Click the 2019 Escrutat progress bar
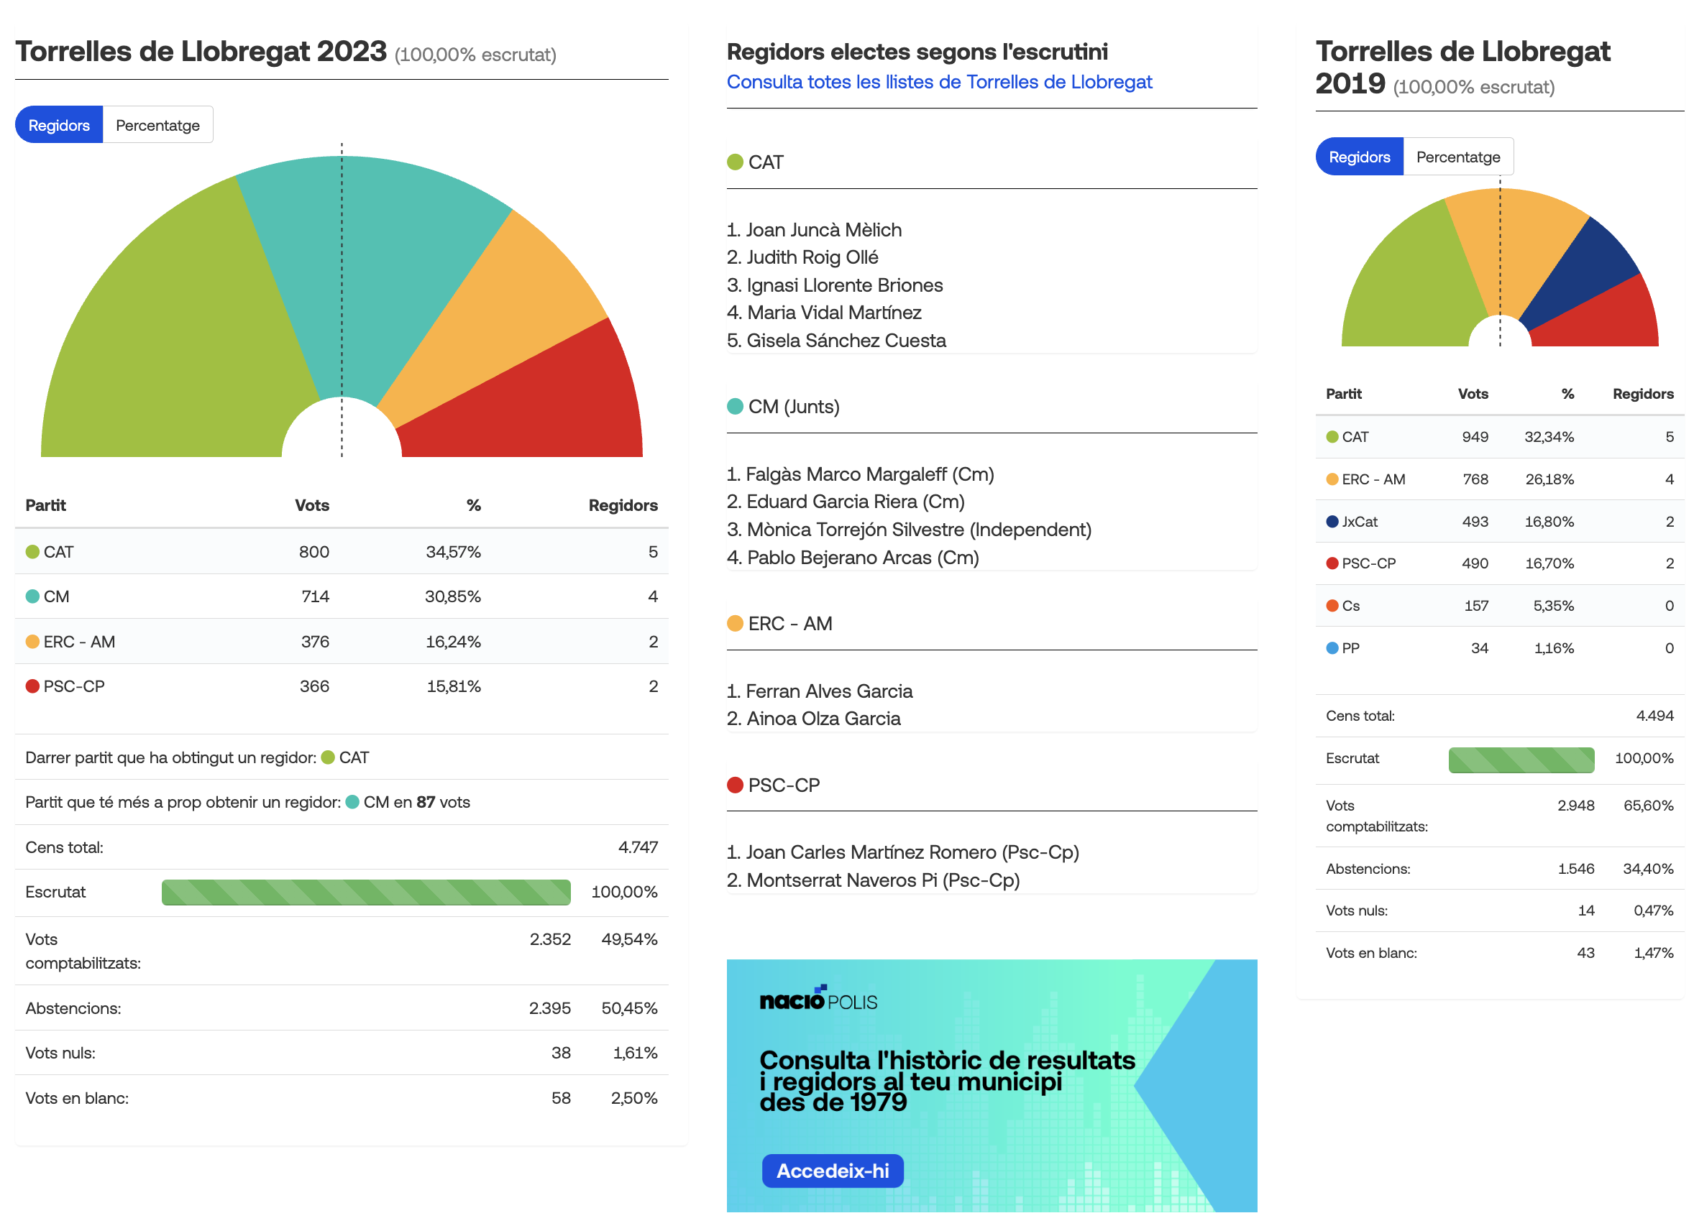 [x=1521, y=759]
